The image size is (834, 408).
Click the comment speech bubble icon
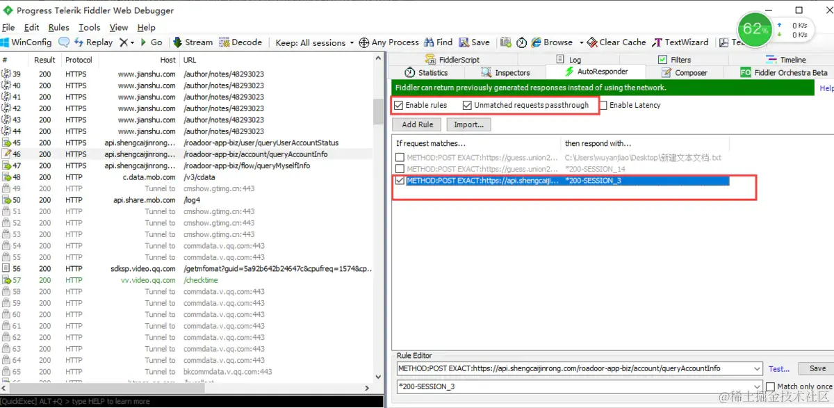point(64,42)
